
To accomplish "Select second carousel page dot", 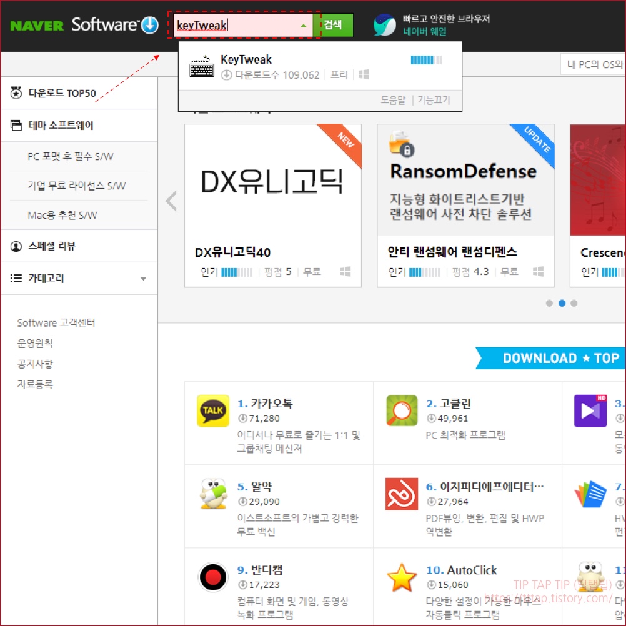I will (x=562, y=304).
